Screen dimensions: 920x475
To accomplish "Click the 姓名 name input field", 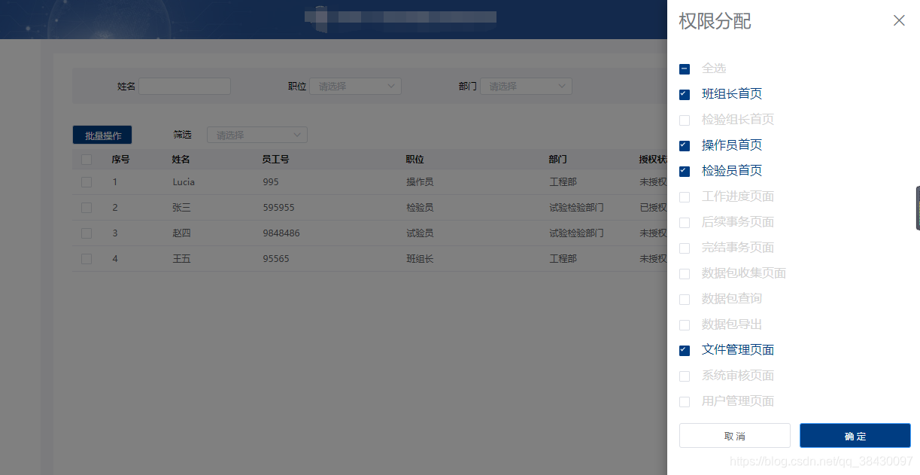I will tap(184, 86).
